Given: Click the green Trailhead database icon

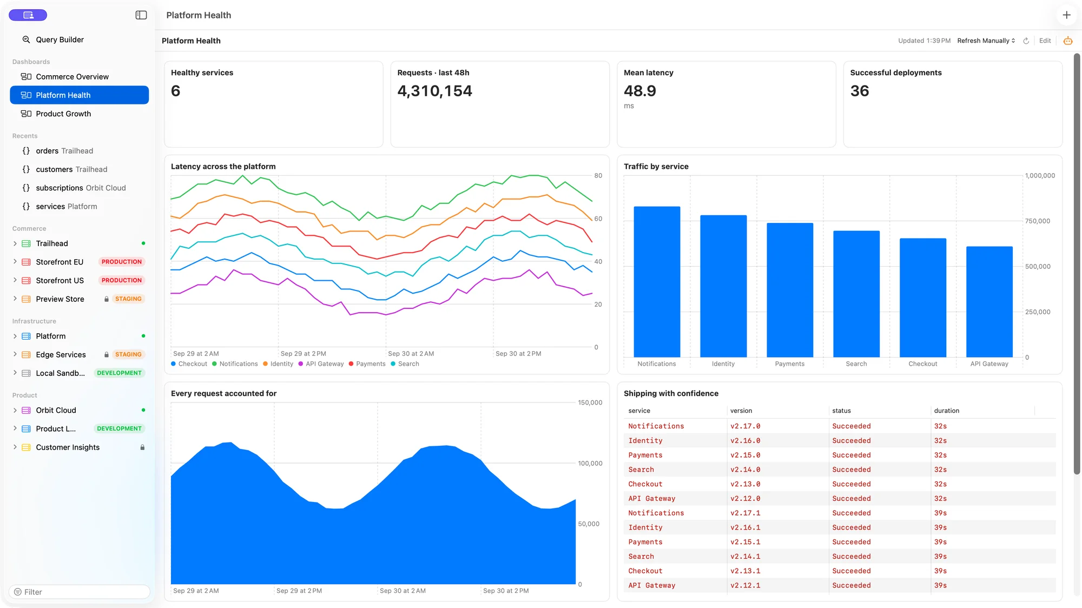Looking at the screenshot, I should tap(26, 243).
